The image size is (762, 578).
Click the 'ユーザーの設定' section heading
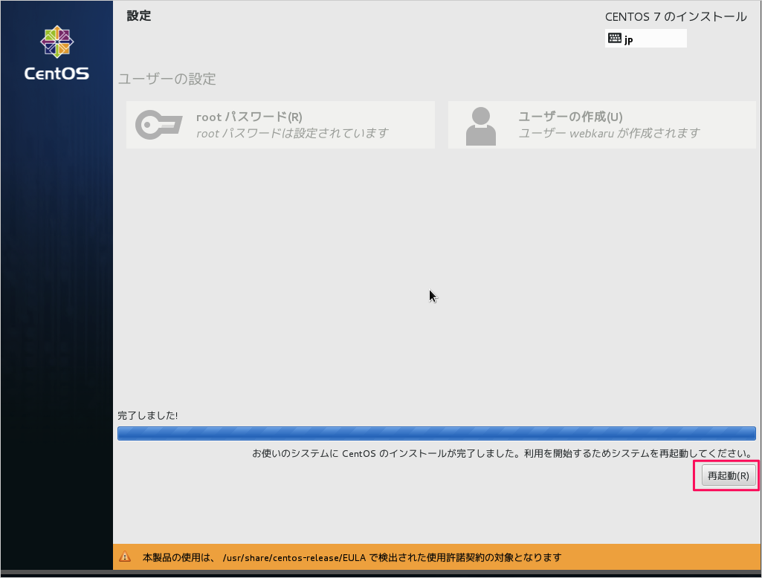pos(167,79)
